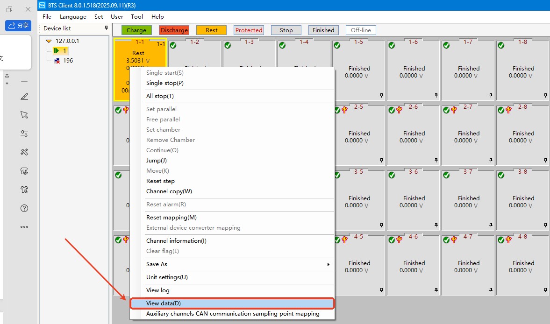Select the cursor arrow tool in sidebar
Viewport: 550px width, 324px height.
point(25,115)
